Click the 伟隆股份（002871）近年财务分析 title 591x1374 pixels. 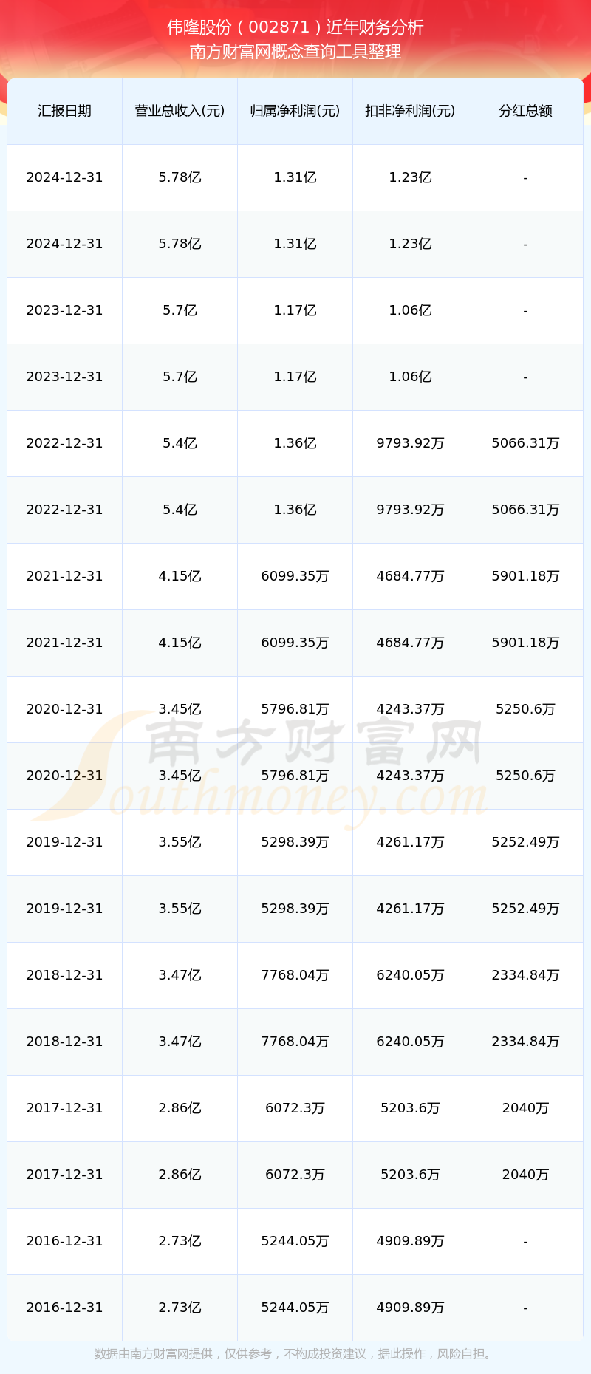[x=295, y=27]
